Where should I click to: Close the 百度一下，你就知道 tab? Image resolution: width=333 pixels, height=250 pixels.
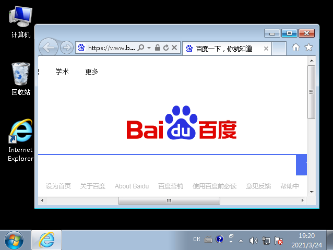pos(266,49)
